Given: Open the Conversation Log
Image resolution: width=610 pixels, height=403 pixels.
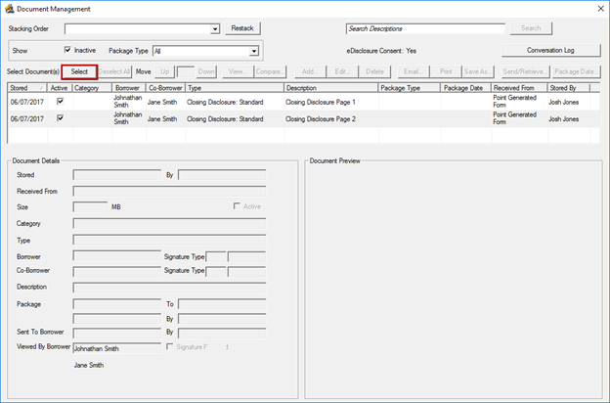Looking at the screenshot, I should pos(550,50).
